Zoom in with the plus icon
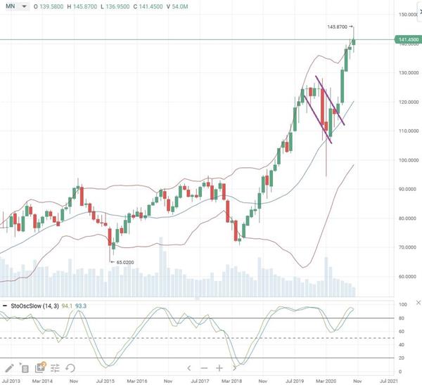The width and height of the screenshot is (422, 385). coord(219,368)
